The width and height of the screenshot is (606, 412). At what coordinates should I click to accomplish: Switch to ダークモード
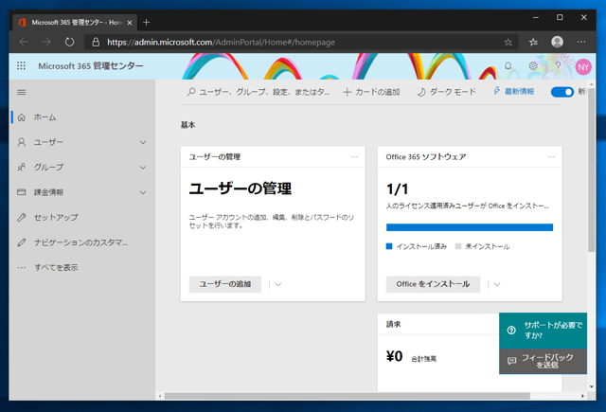(x=447, y=92)
